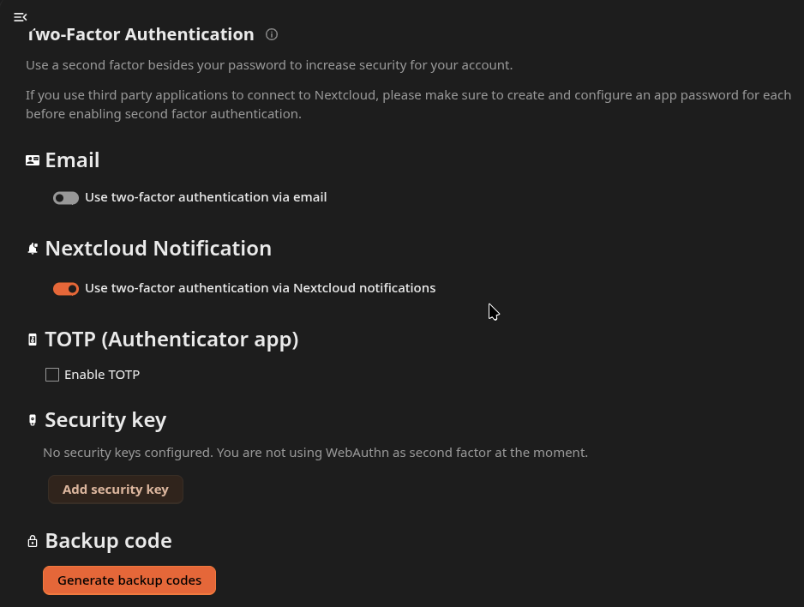The height and width of the screenshot is (607, 804).
Task: Check the Enable TOTP checkbox
Action: pos(52,375)
